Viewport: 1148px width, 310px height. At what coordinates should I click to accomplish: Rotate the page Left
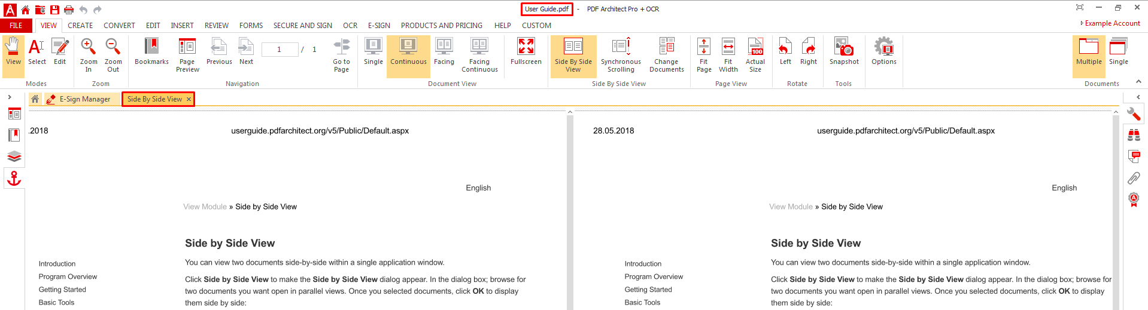785,52
